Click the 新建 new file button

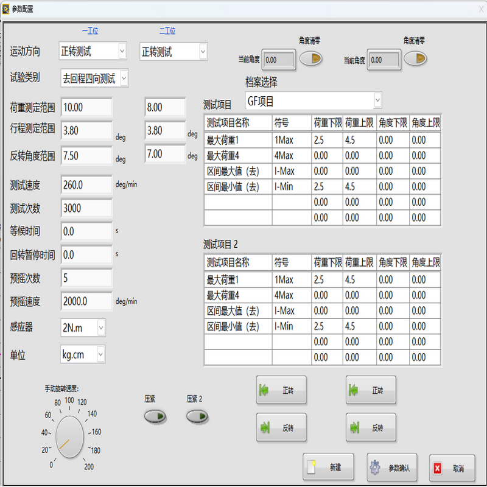(x=328, y=468)
